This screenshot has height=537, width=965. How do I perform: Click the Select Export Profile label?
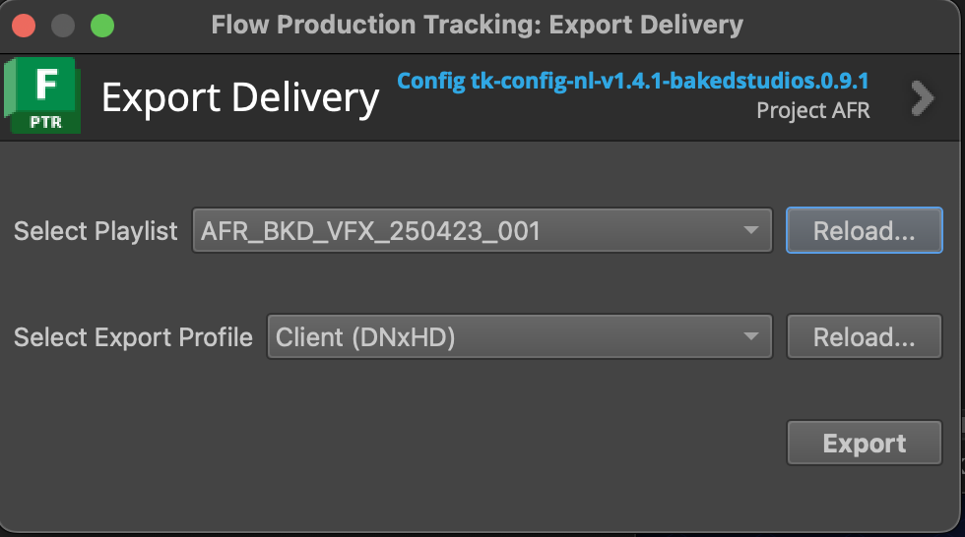pos(133,337)
